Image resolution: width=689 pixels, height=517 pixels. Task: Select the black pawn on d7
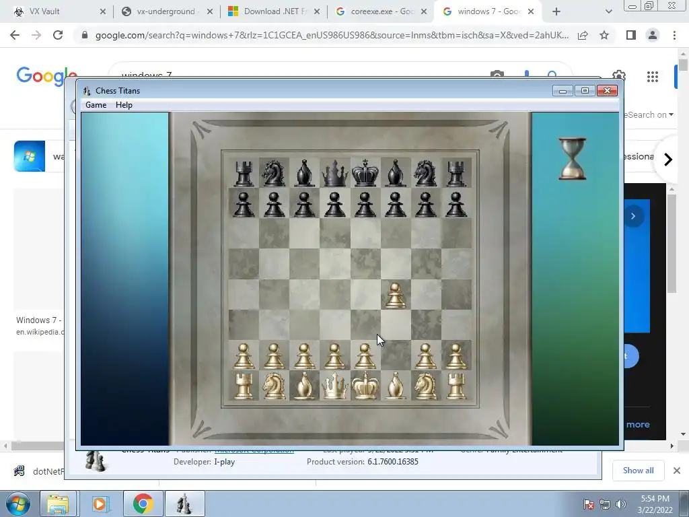(x=335, y=205)
